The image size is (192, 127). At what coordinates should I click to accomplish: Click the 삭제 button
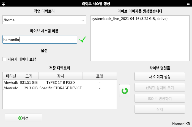click(160, 109)
